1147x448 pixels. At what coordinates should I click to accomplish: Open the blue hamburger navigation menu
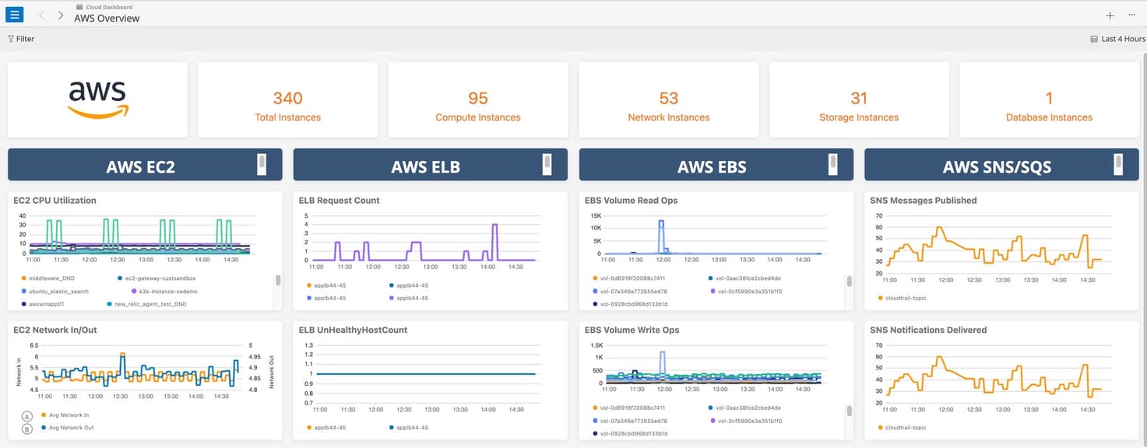pyautogui.click(x=14, y=15)
